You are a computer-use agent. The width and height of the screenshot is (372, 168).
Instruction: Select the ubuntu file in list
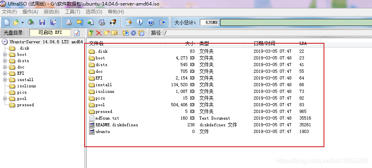[x=103, y=131]
